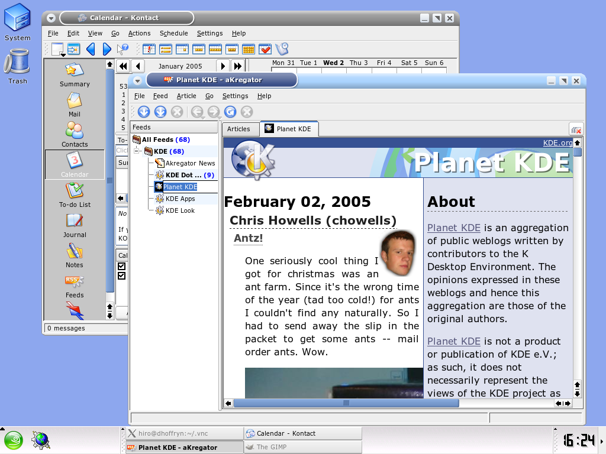Open the aKregator window menu button in titlebar

[x=137, y=80]
